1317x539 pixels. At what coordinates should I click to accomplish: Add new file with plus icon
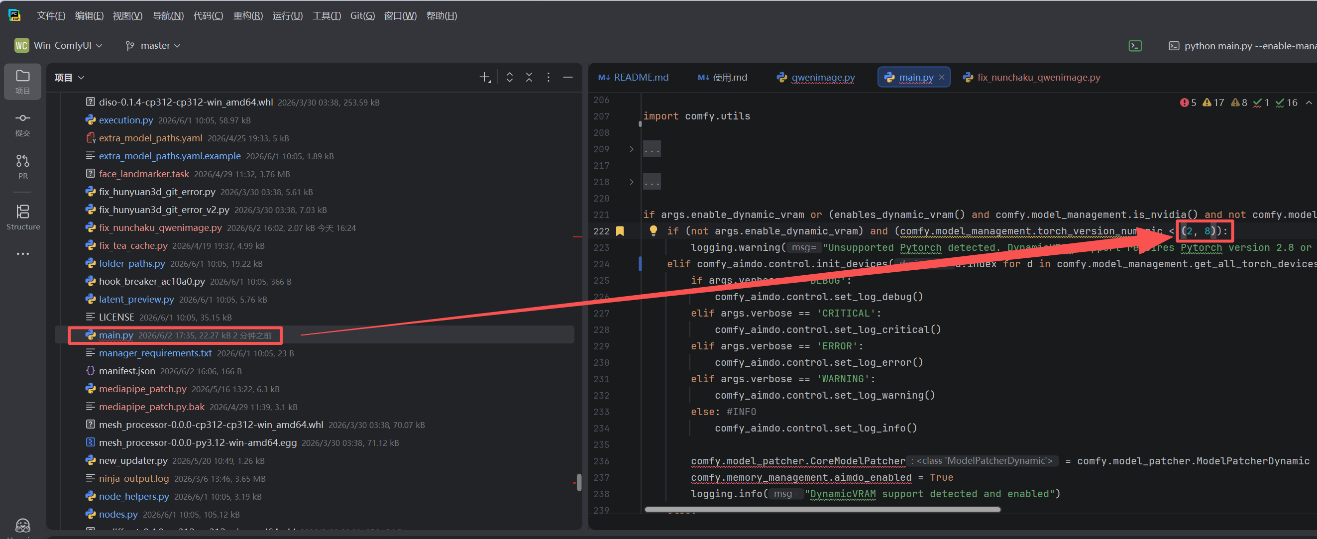[x=485, y=77]
